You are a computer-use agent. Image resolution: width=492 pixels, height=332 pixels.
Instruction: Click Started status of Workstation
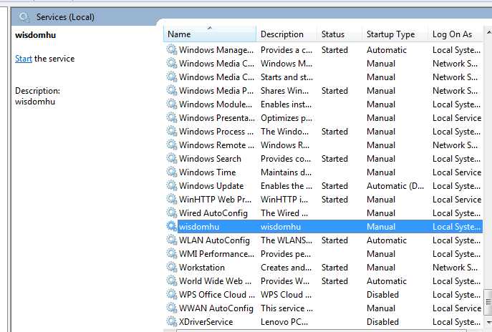point(334,268)
